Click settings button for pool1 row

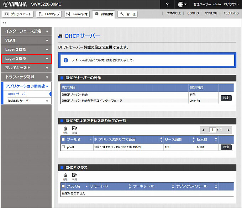[x=226, y=147]
